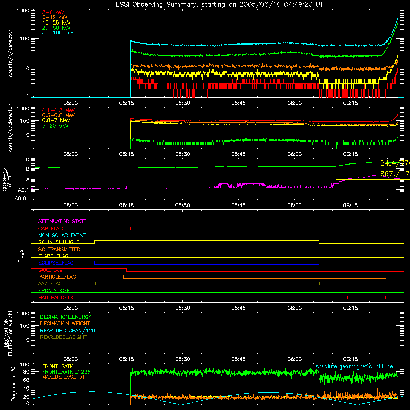Click the Absolute geomagnetic latitude label

[354, 366]
